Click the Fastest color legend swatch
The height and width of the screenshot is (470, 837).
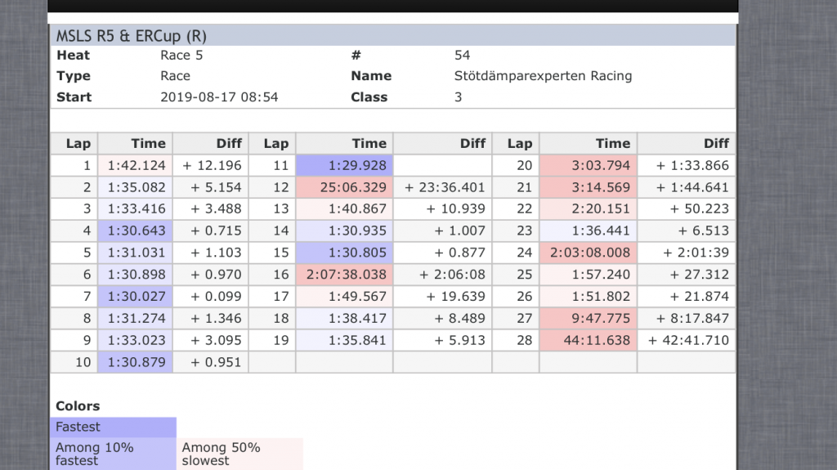[113, 427]
